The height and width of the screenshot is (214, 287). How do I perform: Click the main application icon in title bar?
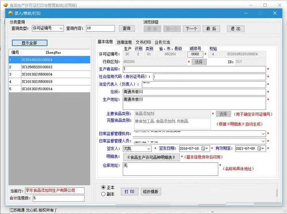click(5, 5)
